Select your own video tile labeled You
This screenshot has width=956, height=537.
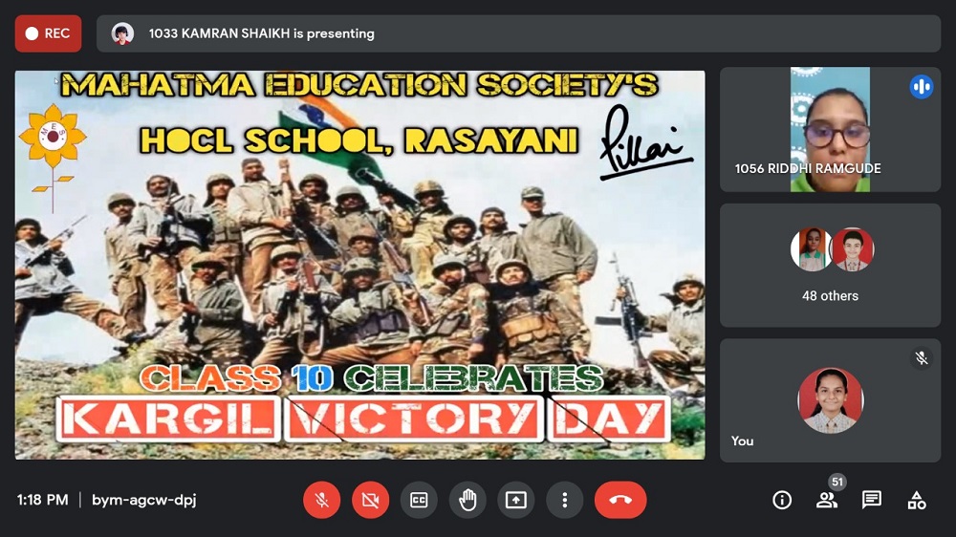click(x=830, y=400)
